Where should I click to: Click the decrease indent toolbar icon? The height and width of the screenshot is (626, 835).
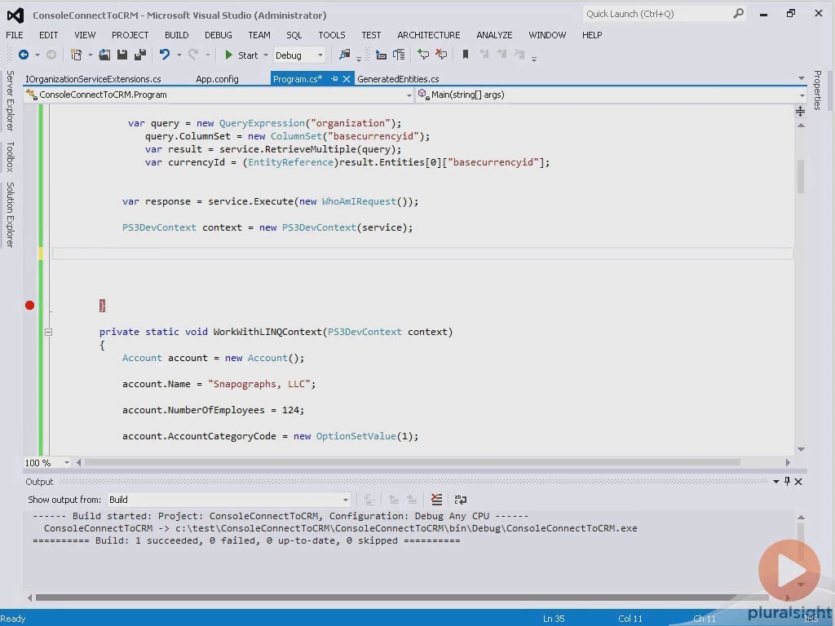[381, 55]
